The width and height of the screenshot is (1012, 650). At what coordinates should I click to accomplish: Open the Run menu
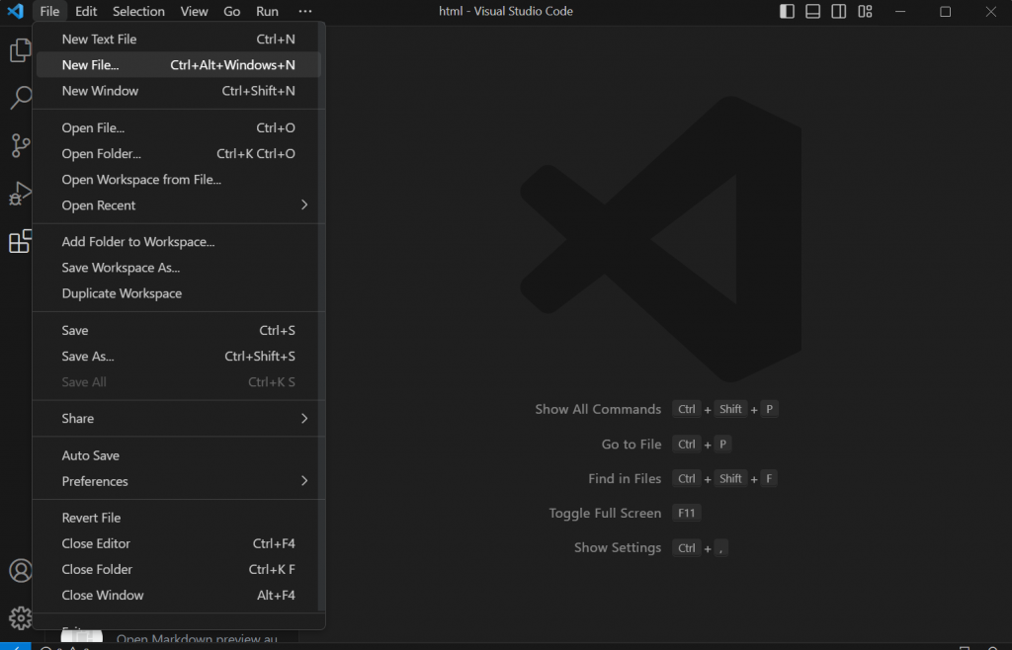[267, 11]
